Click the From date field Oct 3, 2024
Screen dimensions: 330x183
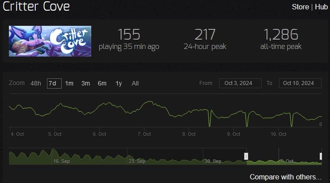240,83
